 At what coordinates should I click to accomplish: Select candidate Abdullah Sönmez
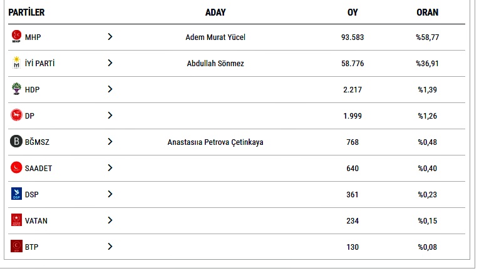215,64
